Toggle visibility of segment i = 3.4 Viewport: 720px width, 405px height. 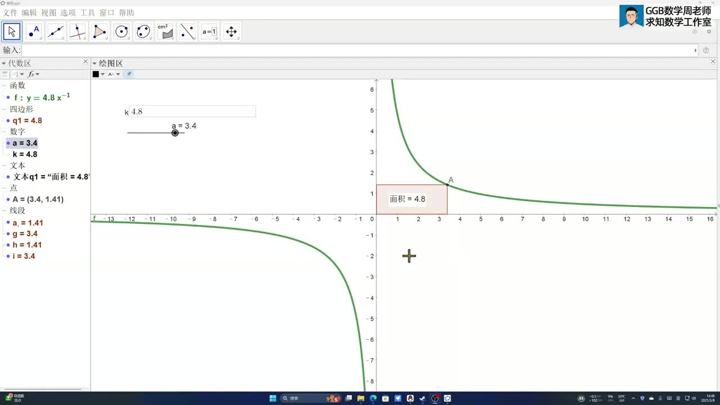point(8,256)
